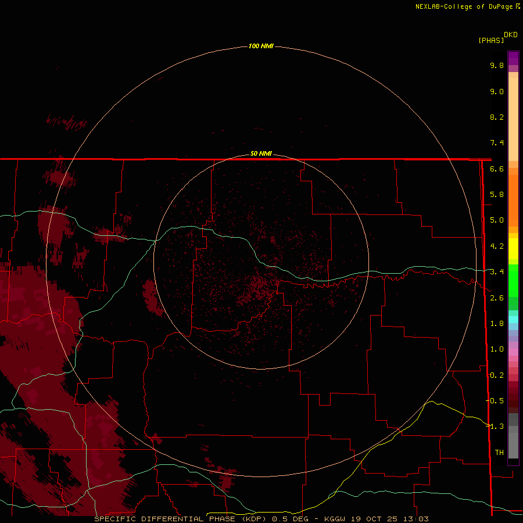Select the 1.8 legend value
Screen dimensions: 523x523
point(497,324)
